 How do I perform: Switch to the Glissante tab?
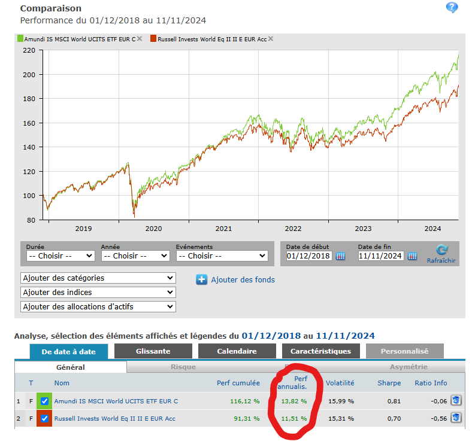click(153, 351)
